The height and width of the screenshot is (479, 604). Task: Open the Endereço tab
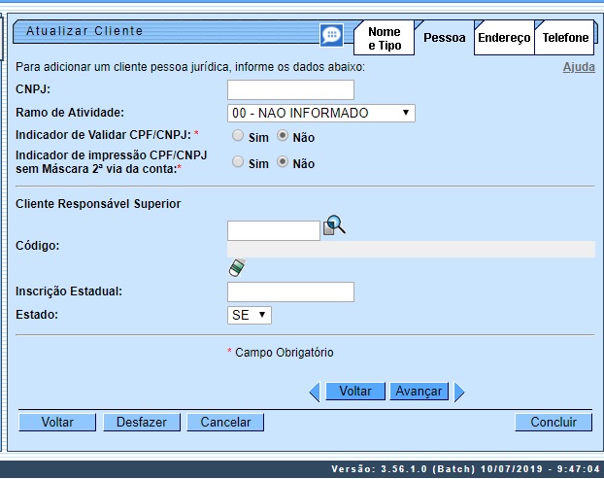click(x=503, y=38)
